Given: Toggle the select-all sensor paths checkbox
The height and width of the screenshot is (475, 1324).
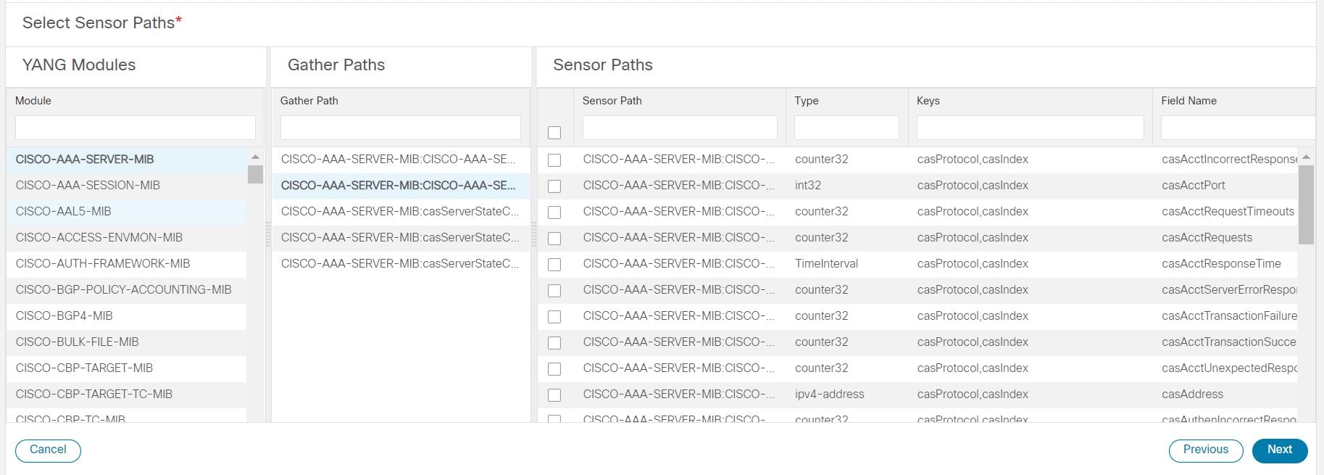Looking at the screenshot, I should 554,133.
